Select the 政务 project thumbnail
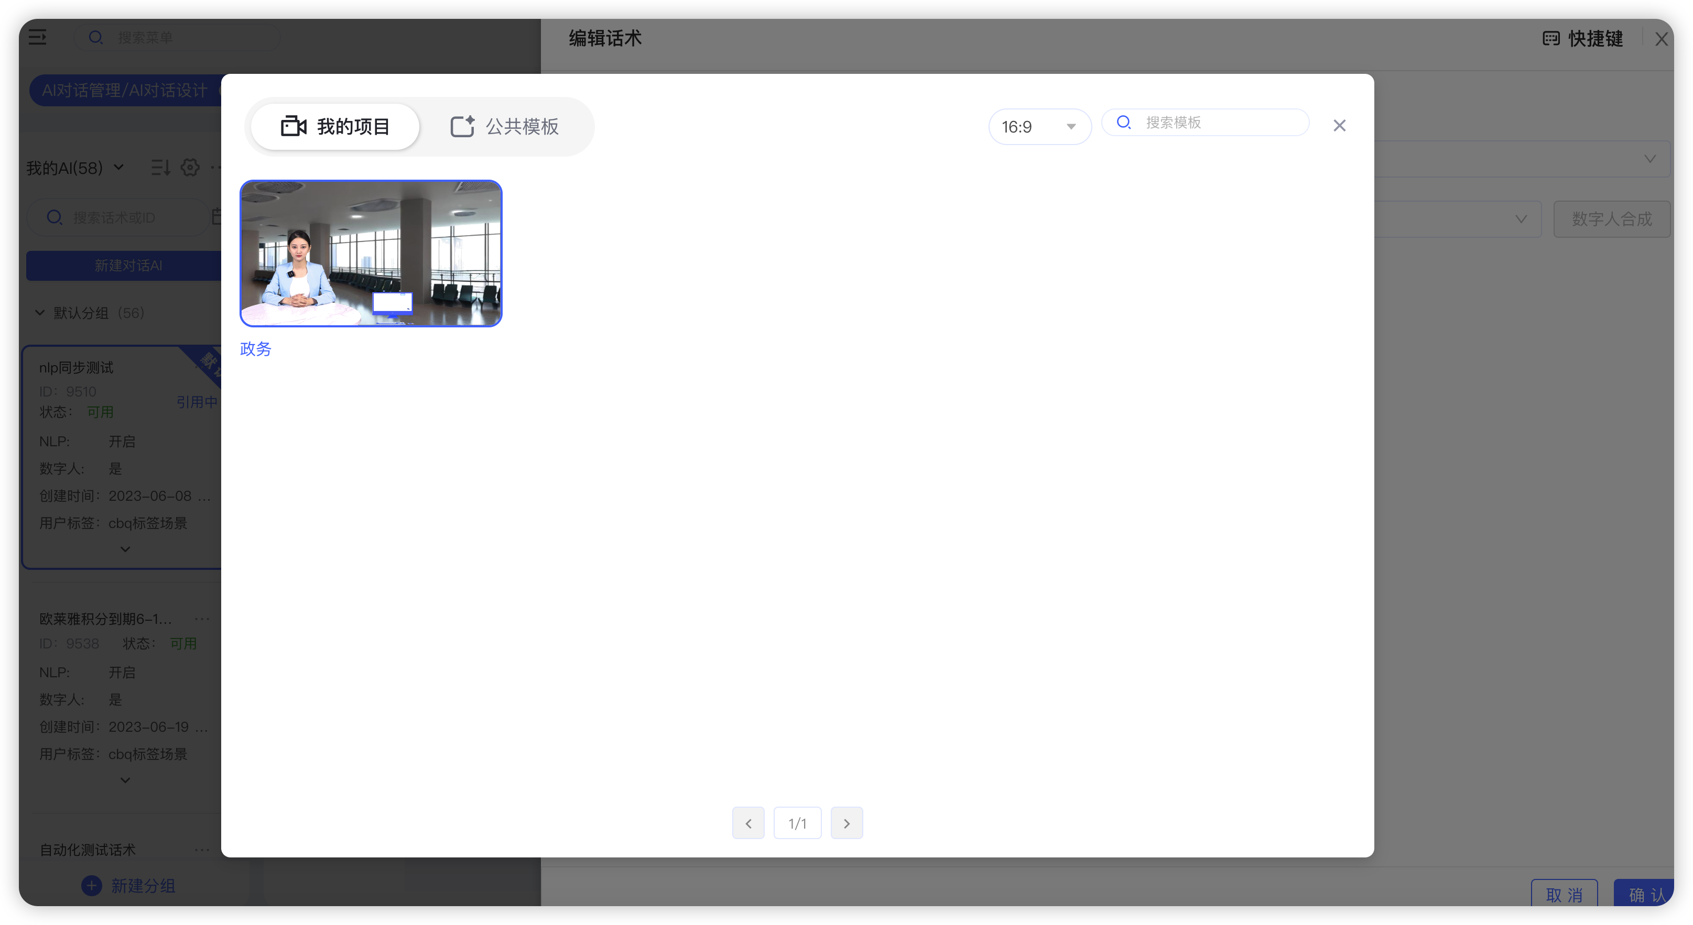The image size is (1693, 925). 371,254
